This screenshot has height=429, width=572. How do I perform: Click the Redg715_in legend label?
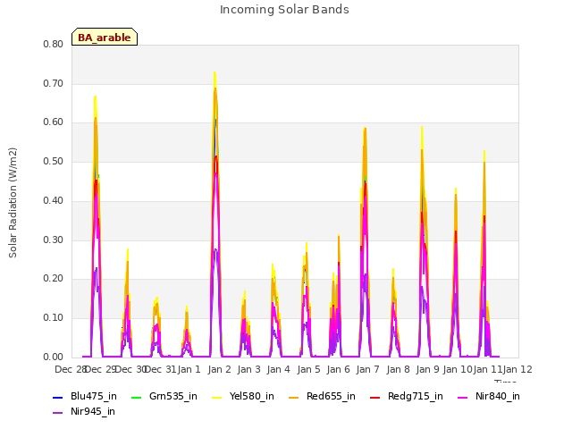pos(415,396)
